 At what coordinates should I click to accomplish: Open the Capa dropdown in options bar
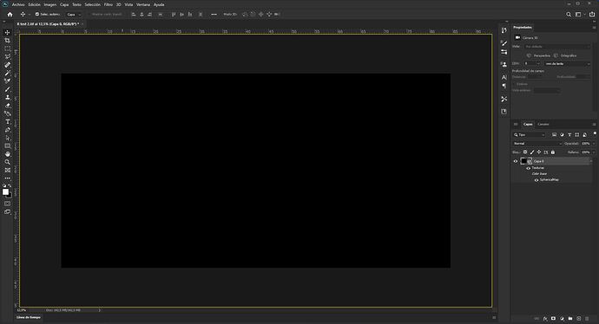tap(74, 15)
